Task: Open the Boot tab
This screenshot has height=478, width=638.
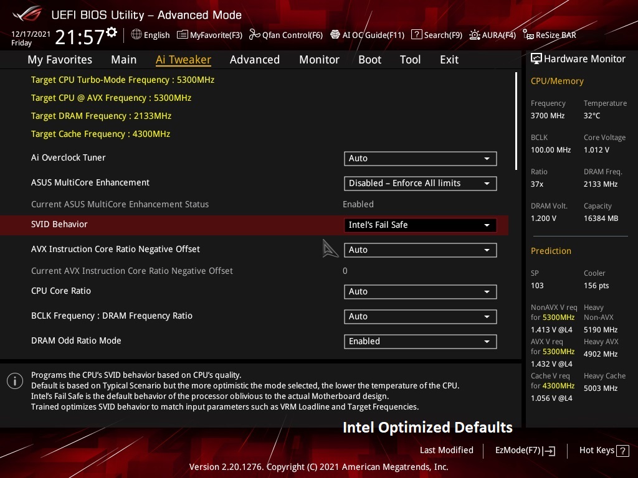Action: pos(370,60)
